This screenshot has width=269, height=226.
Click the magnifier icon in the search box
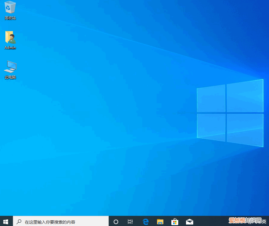pos(19,222)
